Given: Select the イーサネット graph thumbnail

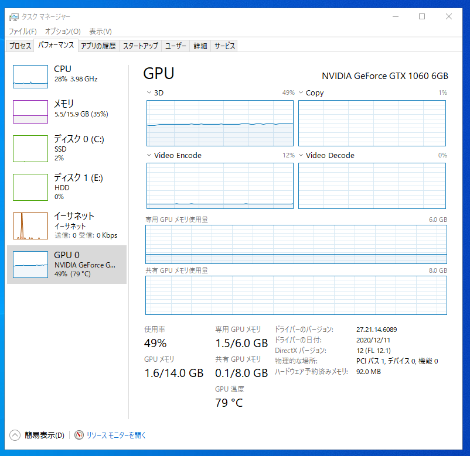Looking at the screenshot, I should 30,226.
